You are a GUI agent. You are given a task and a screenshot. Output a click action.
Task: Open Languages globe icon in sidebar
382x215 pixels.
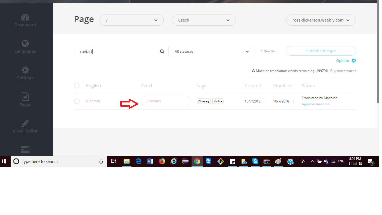pos(25,44)
